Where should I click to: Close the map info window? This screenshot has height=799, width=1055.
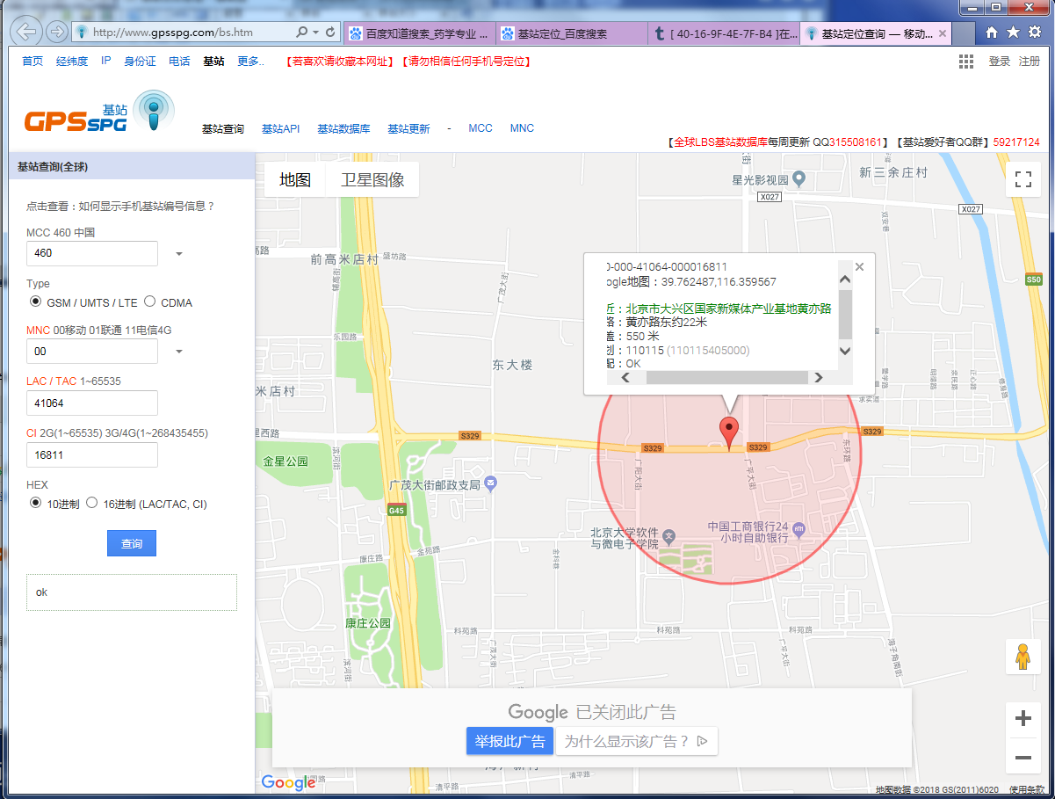pos(860,266)
